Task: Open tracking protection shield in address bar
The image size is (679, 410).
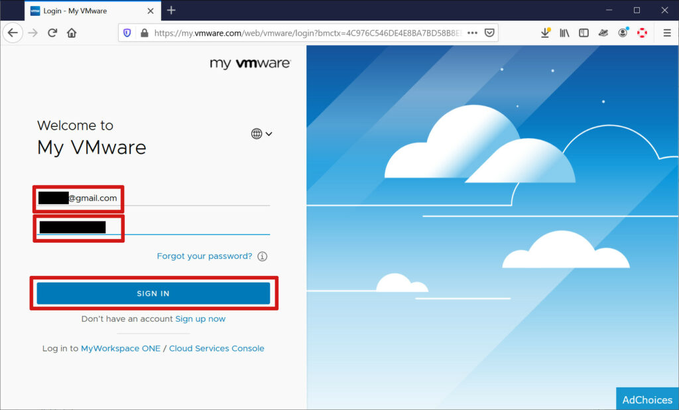Action: click(127, 33)
